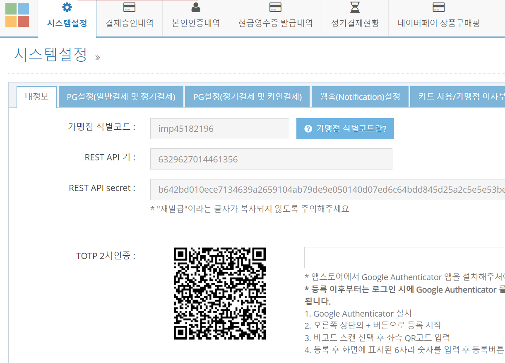Click the person icon above 본인인증내역
The width and height of the screenshot is (505, 363).
click(x=196, y=7)
